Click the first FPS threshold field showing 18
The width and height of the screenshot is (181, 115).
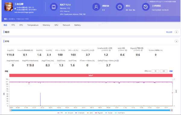[155, 71]
